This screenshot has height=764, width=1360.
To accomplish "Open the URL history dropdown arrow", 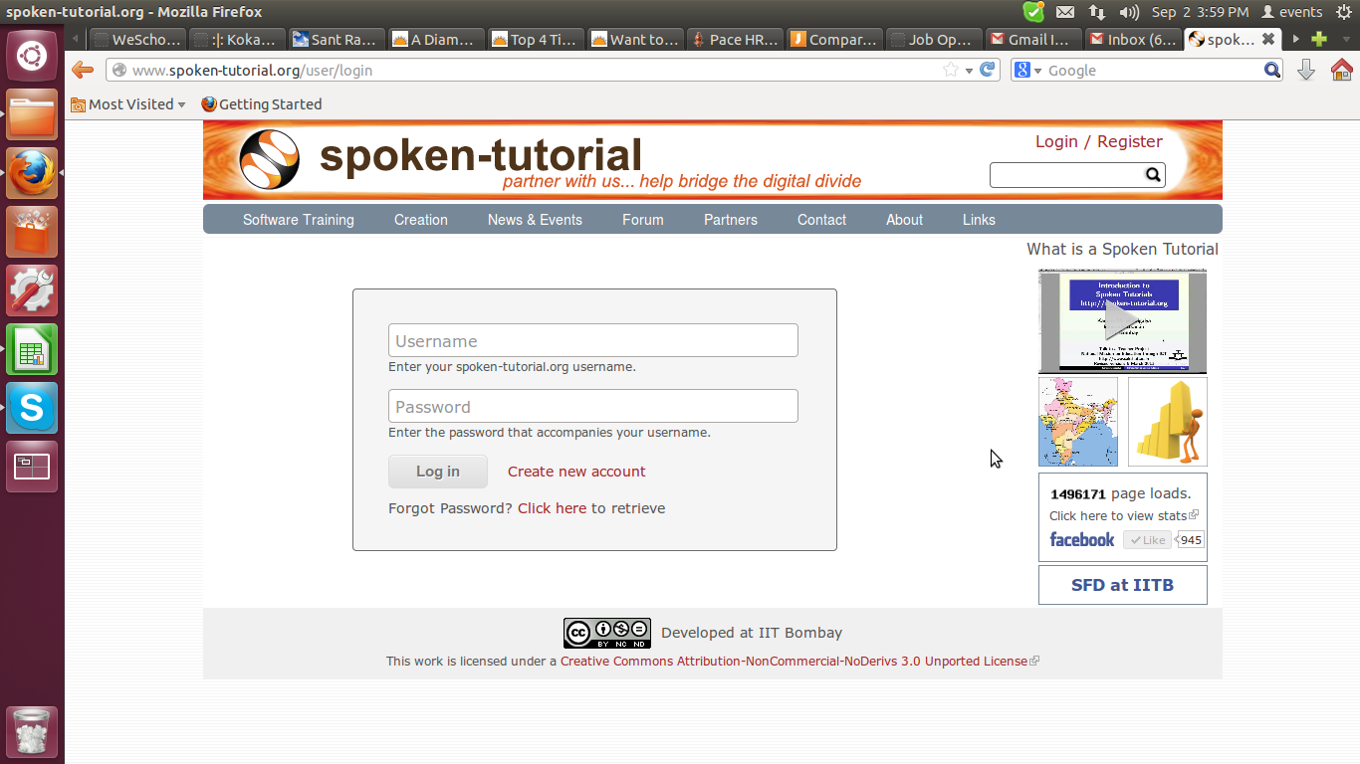I will [x=969, y=71].
